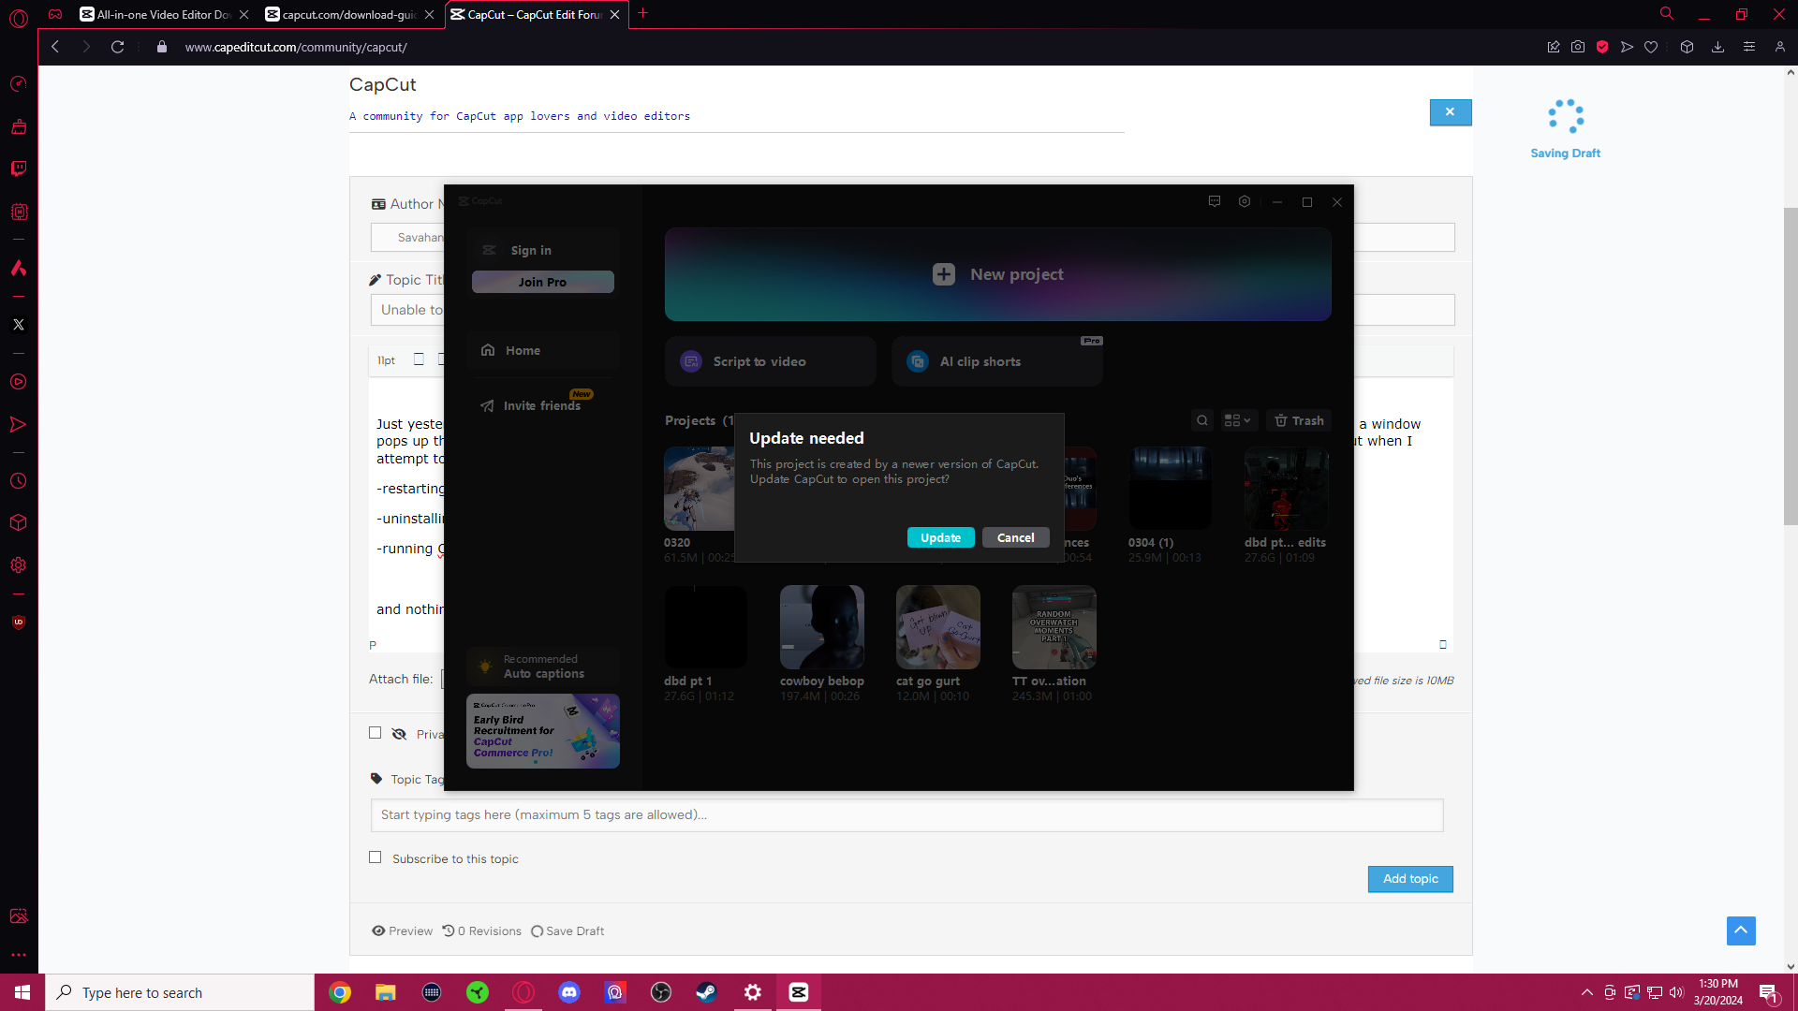Open AI clip shorts feature
Screen dimensions: 1798x1011
[996, 361]
